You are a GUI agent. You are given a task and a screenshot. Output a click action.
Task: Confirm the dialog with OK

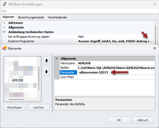point(119,120)
